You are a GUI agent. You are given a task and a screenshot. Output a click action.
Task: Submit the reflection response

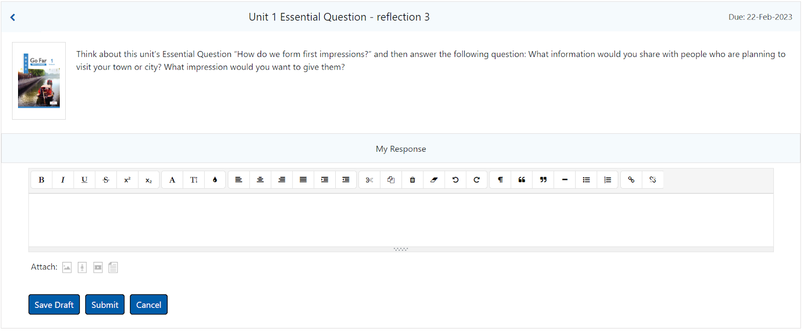coord(105,304)
